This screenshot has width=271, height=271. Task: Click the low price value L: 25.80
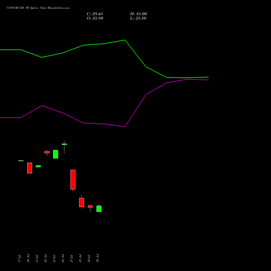tap(138, 18)
